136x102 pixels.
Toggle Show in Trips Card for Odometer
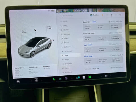pos(111,68)
